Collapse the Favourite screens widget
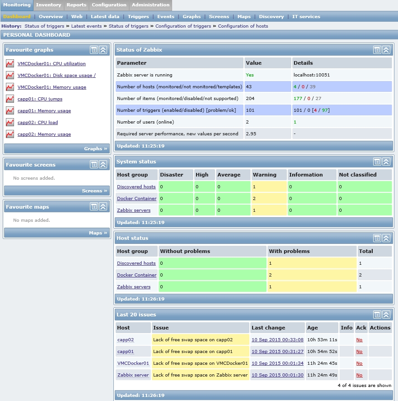The image size is (398, 401). point(103,164)
